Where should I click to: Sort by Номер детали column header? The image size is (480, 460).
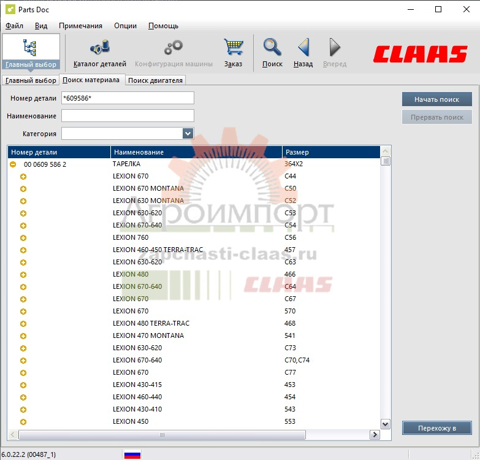[x=59, y=152]
